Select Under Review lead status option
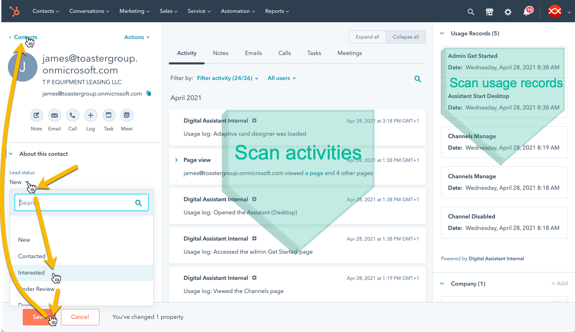Screen dimensions: 575x332 pyautogui.click(x=82, y=289)
